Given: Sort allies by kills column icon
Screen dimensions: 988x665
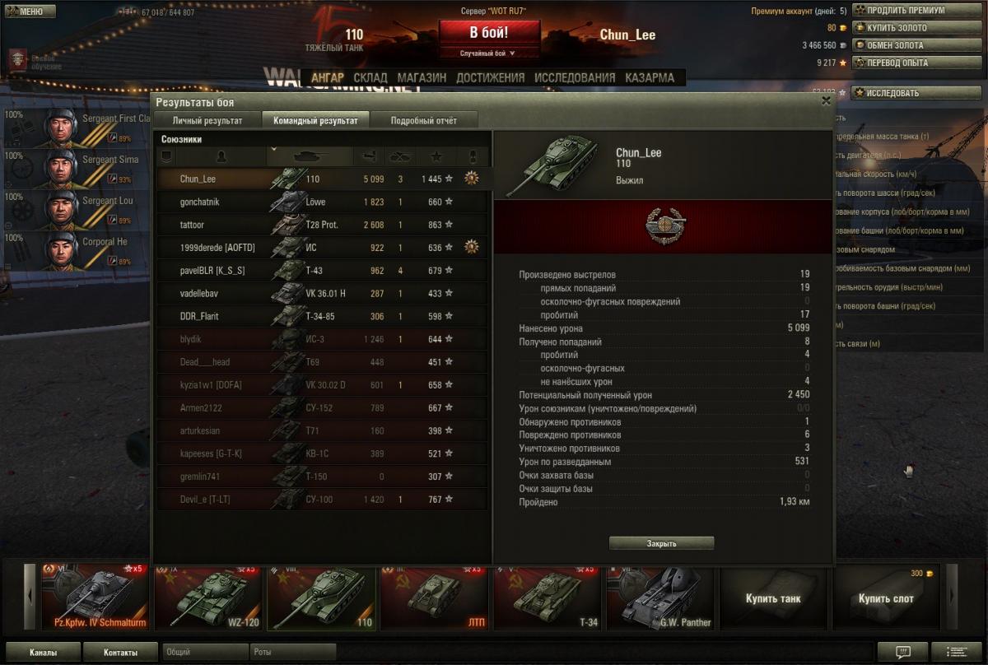Looking at the screenshot, I should point(400,156).
